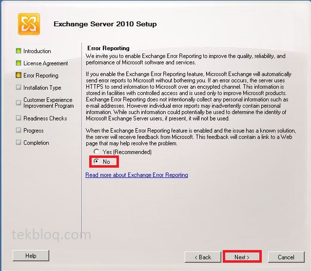Click the Progress step label
The image size is (311, 271).
[34, 131]
